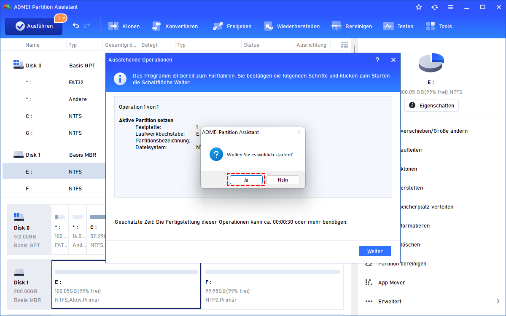Click the Geschätzte Zeit text line
The image size is (506, 316).
pos(231,222)
